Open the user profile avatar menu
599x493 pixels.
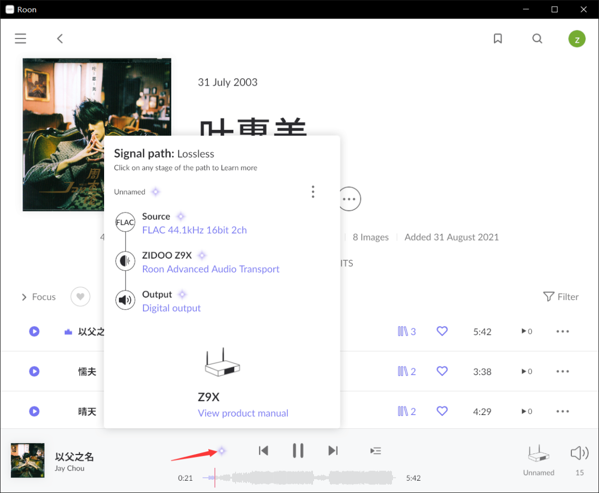coord(577,38)
